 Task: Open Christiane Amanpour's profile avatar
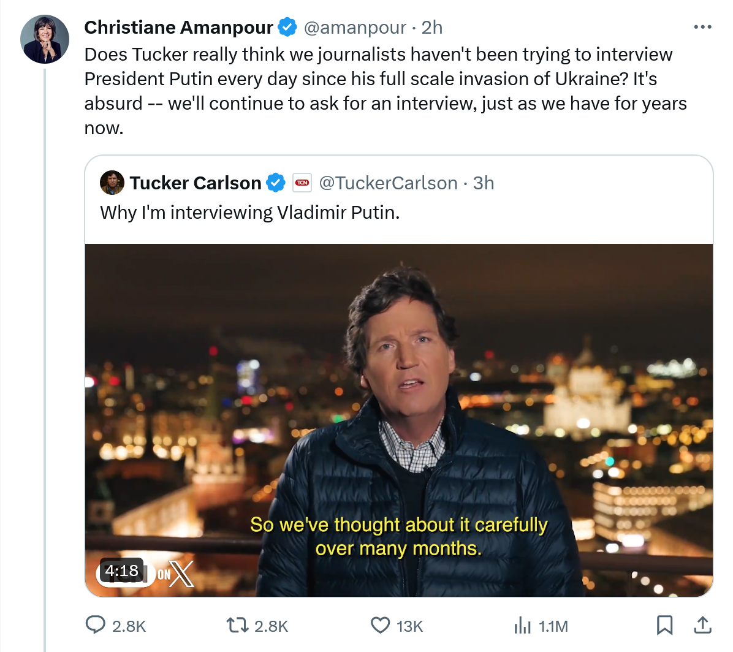pyautogui.click(x=45, y=39)
